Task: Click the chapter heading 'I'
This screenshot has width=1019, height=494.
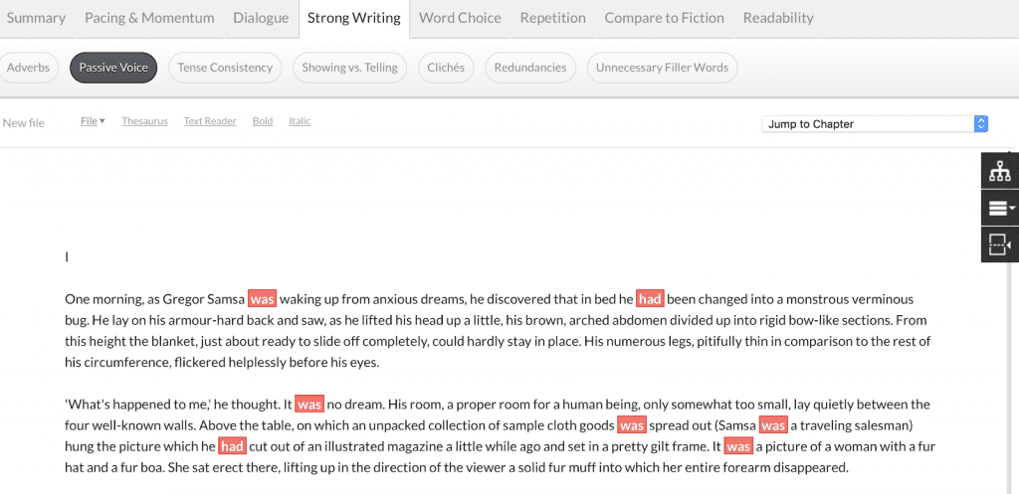Action: [67, 257]
